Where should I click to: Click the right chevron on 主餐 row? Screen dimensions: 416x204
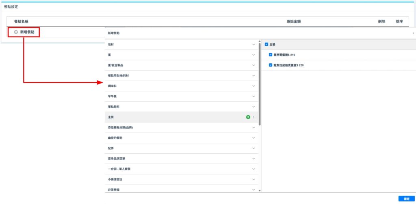253,117
